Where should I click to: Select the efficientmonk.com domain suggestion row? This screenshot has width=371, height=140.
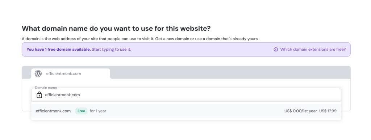coord(186,111)
